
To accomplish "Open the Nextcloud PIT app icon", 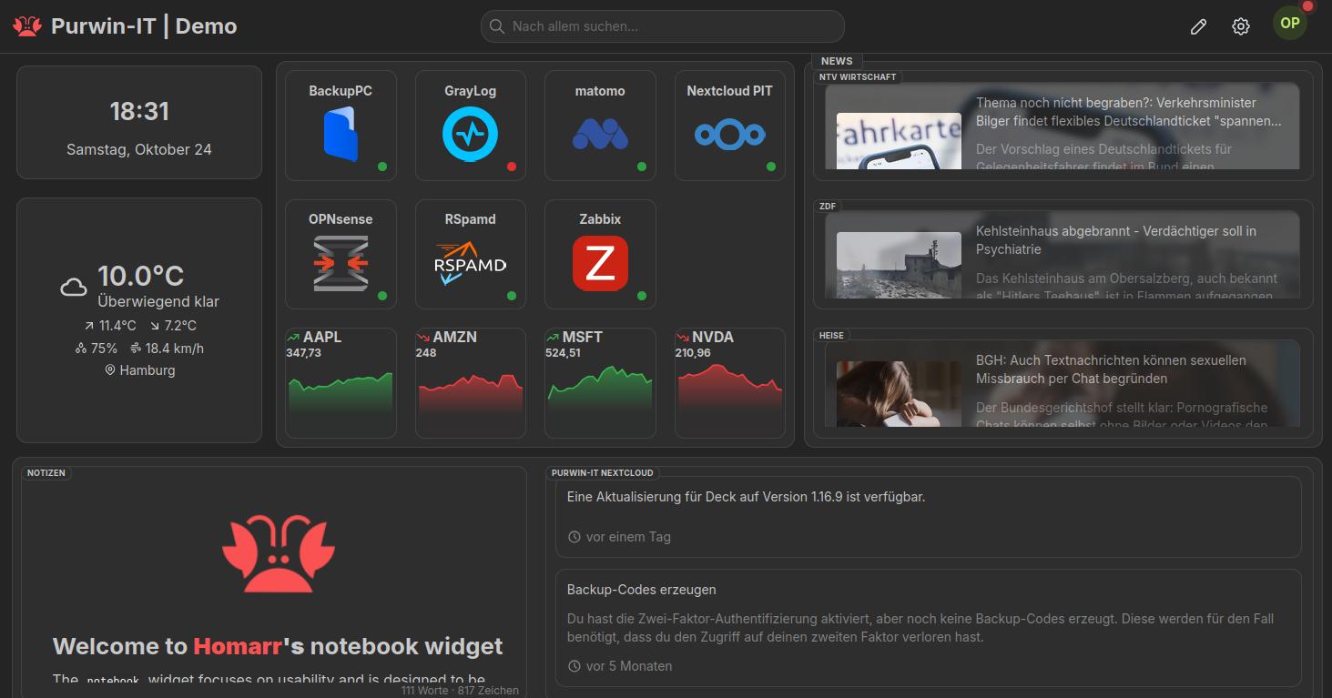I will (729, 135).
